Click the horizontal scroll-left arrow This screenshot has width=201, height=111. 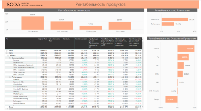[x=7, y=109]
